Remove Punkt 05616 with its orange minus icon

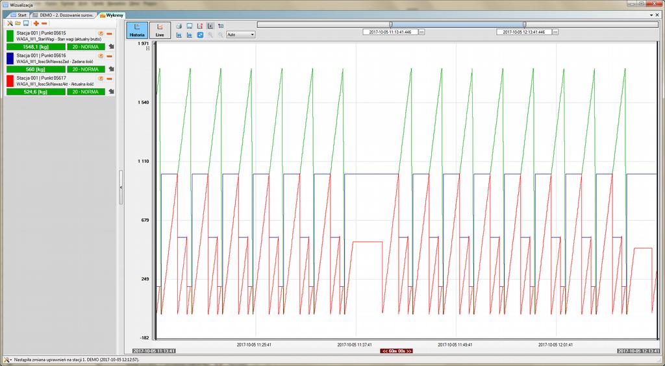(x=109, y=56)
